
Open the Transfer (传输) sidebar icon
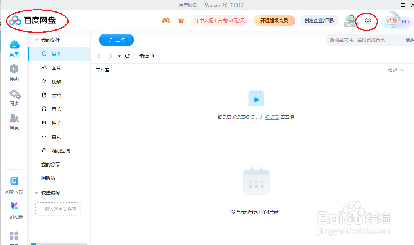point(14,69)
